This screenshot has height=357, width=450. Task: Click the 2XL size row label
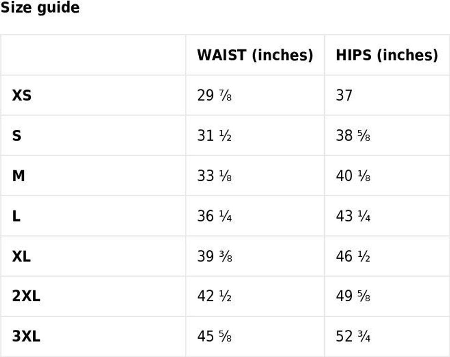(26, 297)
